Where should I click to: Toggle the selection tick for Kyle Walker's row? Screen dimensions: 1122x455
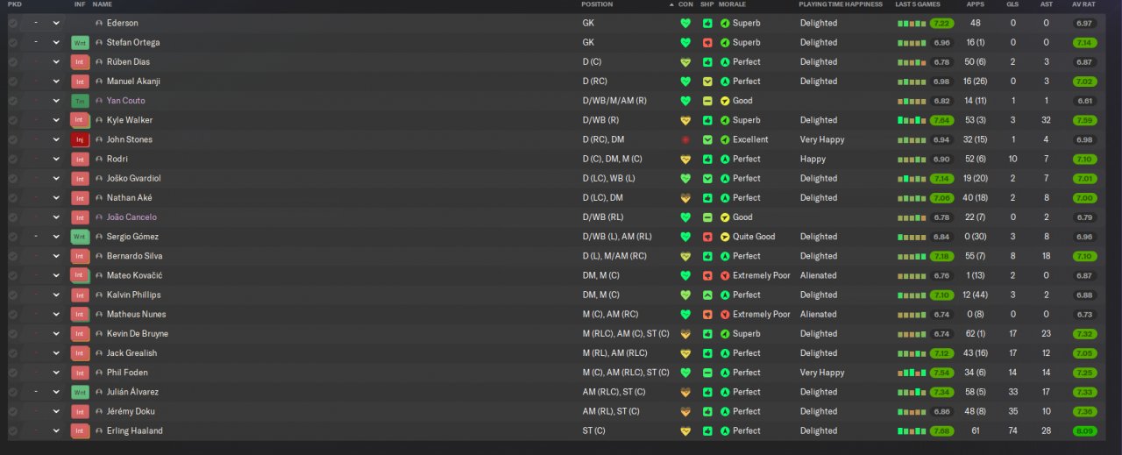click(12, 120)
